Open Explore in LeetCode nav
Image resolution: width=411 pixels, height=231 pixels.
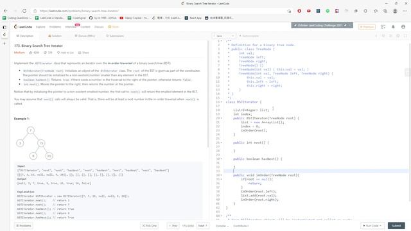tap(40, 27)
